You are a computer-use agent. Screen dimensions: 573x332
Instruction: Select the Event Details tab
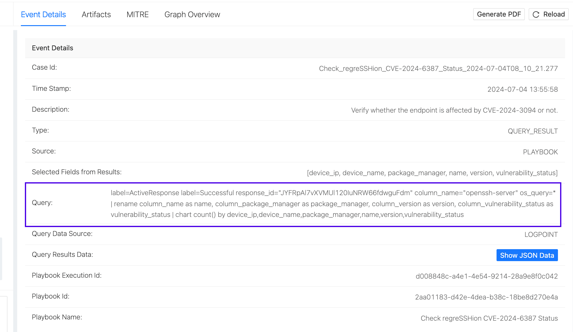point(43,14)
